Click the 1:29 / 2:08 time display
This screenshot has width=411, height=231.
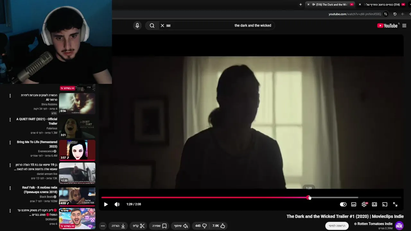(x=134, y=204)
